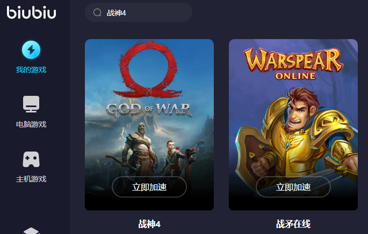Click the Warspear Online logo on the cover
This screenshot has width=368, height=234.
(x=293, y=64)
